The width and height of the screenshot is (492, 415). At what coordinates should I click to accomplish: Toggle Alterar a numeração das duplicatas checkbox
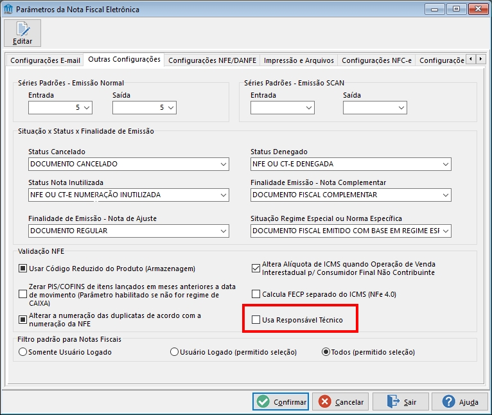coord(22,319)
